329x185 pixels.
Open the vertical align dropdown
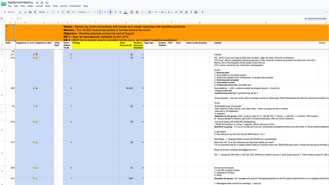click(x=157, y=12)
